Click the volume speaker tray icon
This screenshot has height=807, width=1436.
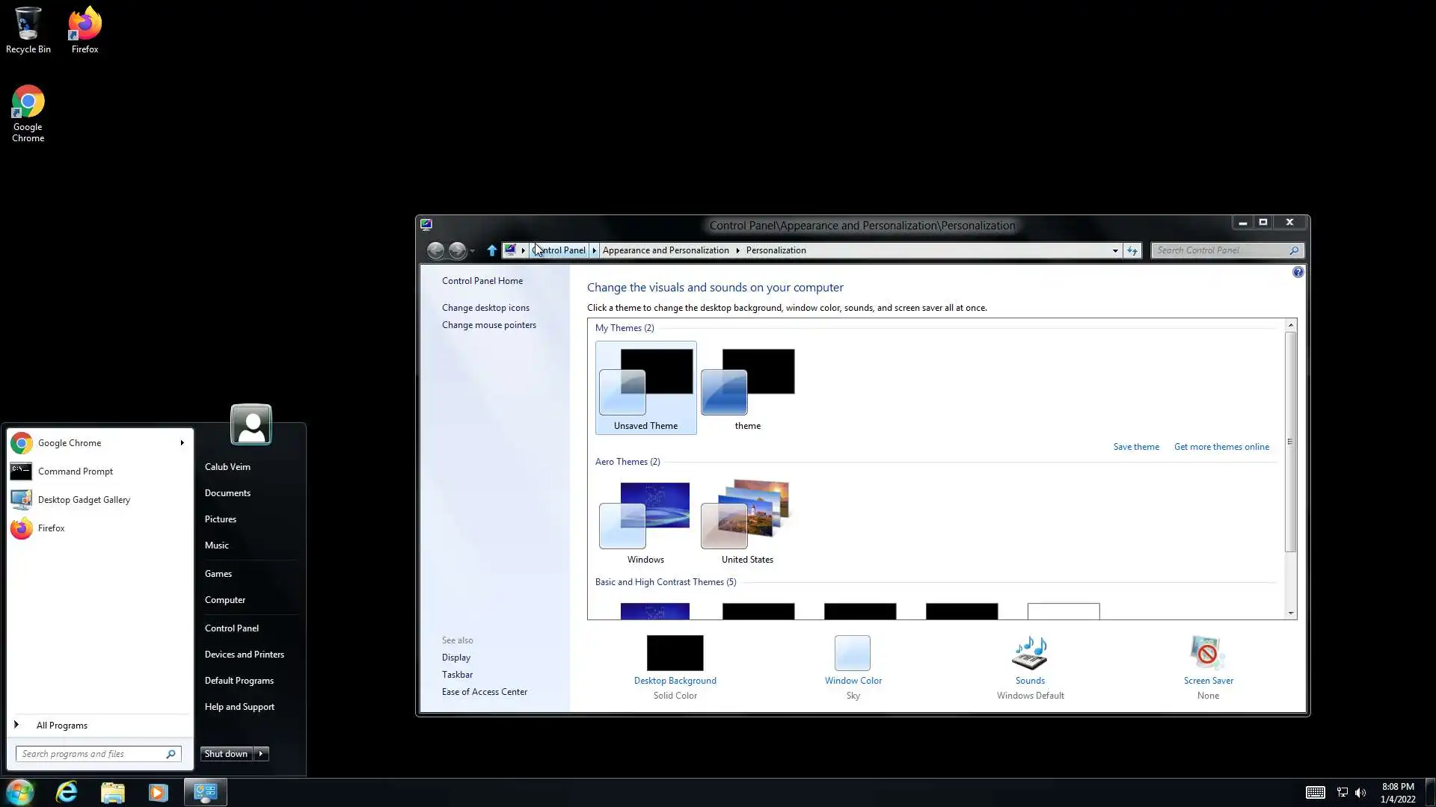[1360, 793]
